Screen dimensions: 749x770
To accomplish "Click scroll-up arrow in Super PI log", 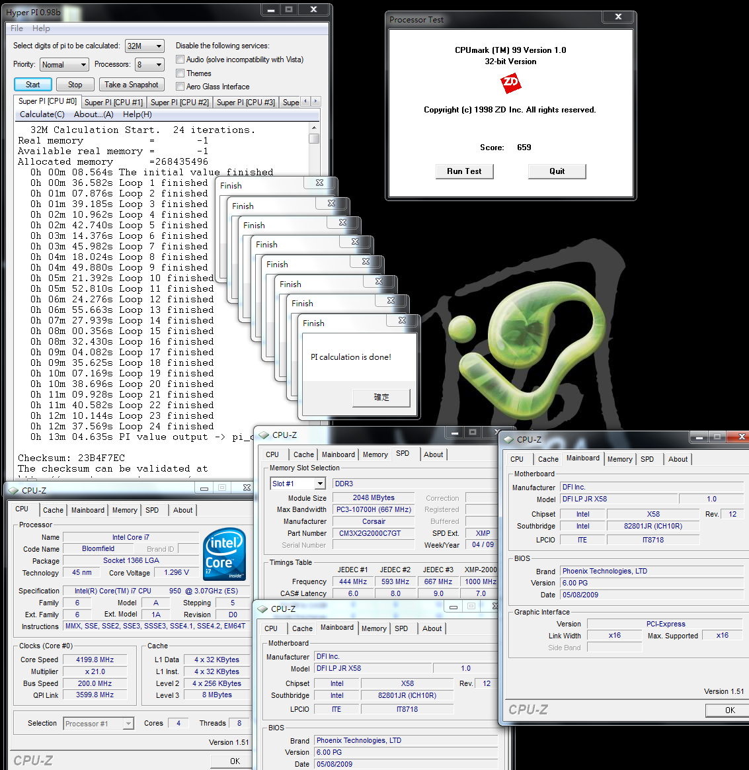I will [x=314, y=128].
